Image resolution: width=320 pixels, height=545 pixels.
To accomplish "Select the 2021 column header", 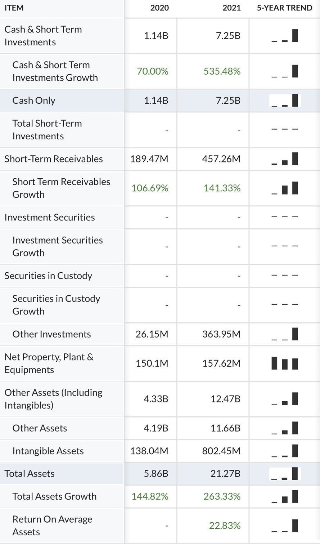I will (231, 8).
